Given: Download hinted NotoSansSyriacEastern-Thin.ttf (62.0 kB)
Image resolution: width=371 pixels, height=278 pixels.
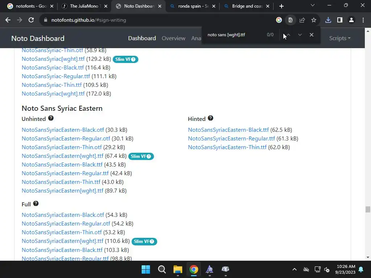Looking at the screenshot, I should (228, 147).
